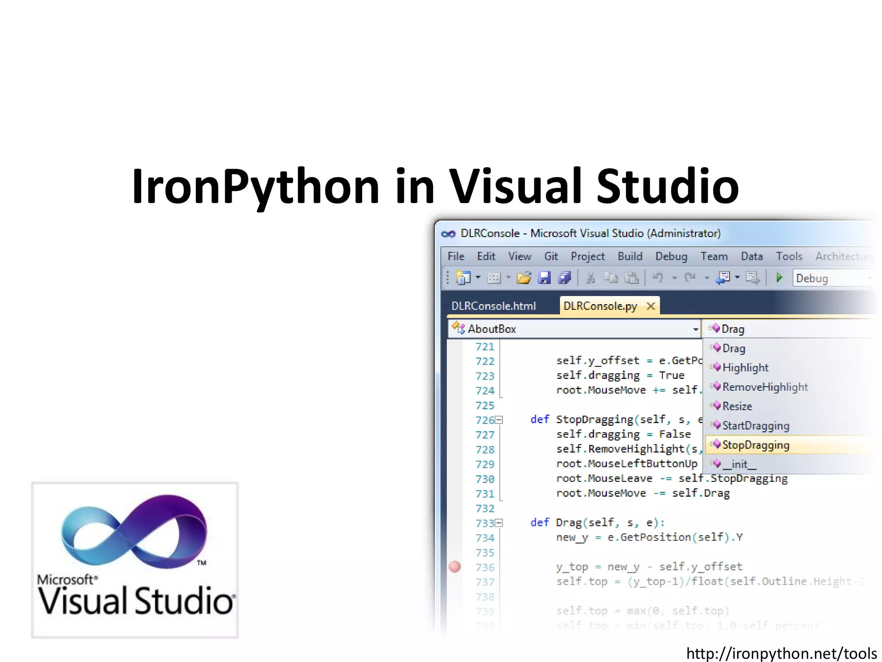882x662 pixels.
Task: Close the DLRConsole.py tab
Action: pyautogui.click(x=651, y=306)
